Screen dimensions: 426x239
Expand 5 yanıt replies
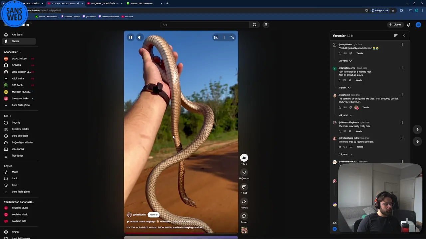coord(345,88)
